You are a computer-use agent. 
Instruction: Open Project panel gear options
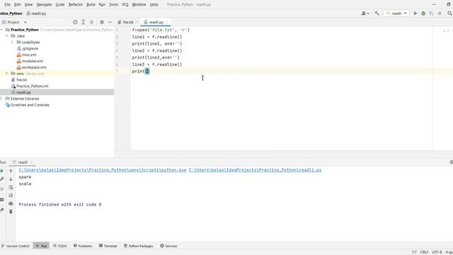point(102,22)
